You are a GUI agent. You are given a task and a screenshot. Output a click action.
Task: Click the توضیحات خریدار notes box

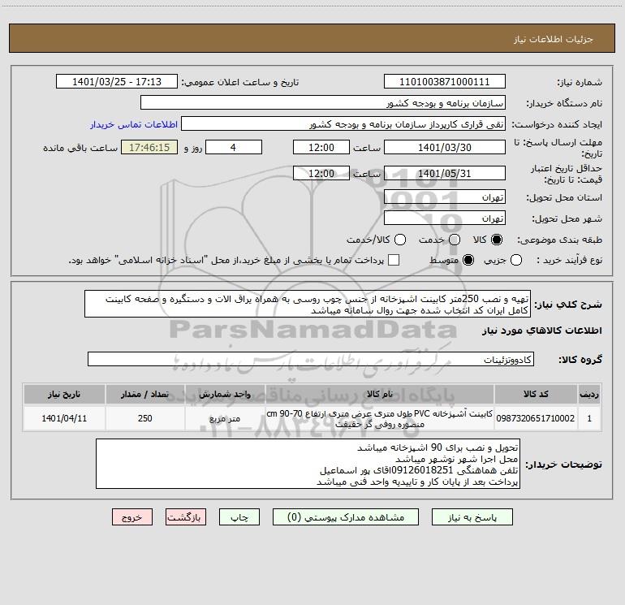pos(308,465)
